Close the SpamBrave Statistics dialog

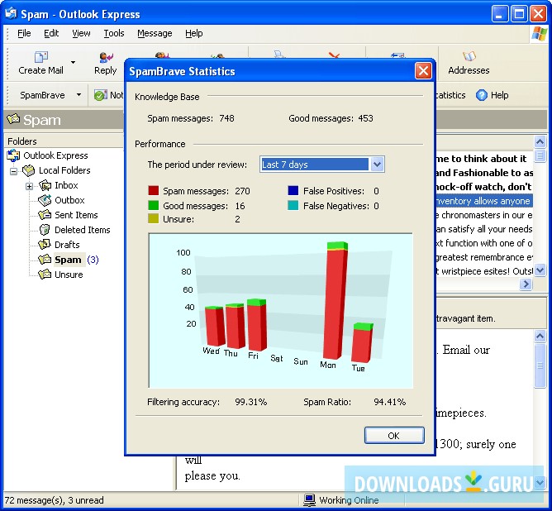pos(423,71)
